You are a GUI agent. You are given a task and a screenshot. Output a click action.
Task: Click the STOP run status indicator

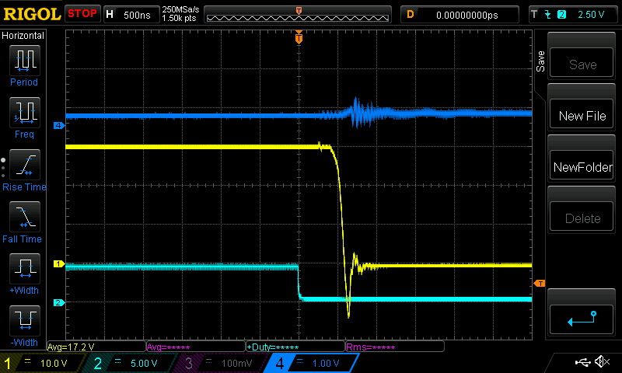(82, 14)
